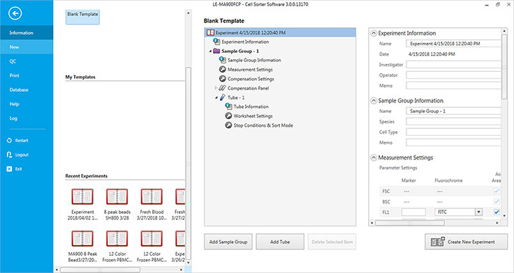The image size is (514, 273).
Task: Open the MA900 8 Peak Bead experiment icon
Action: click(x=82, y=239)
